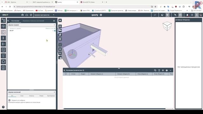Open the sigma sum sidebar tool

(3, 38)
